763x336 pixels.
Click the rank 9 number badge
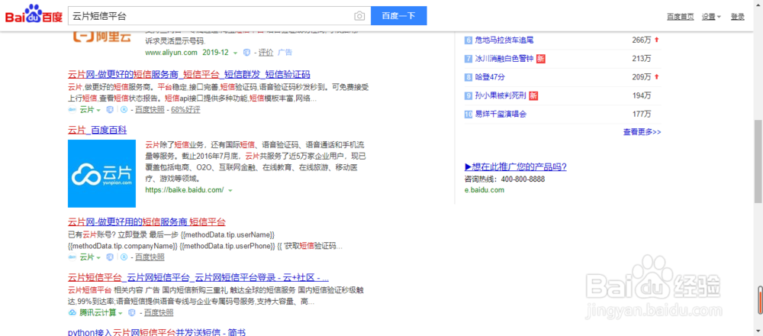(468, 96)
